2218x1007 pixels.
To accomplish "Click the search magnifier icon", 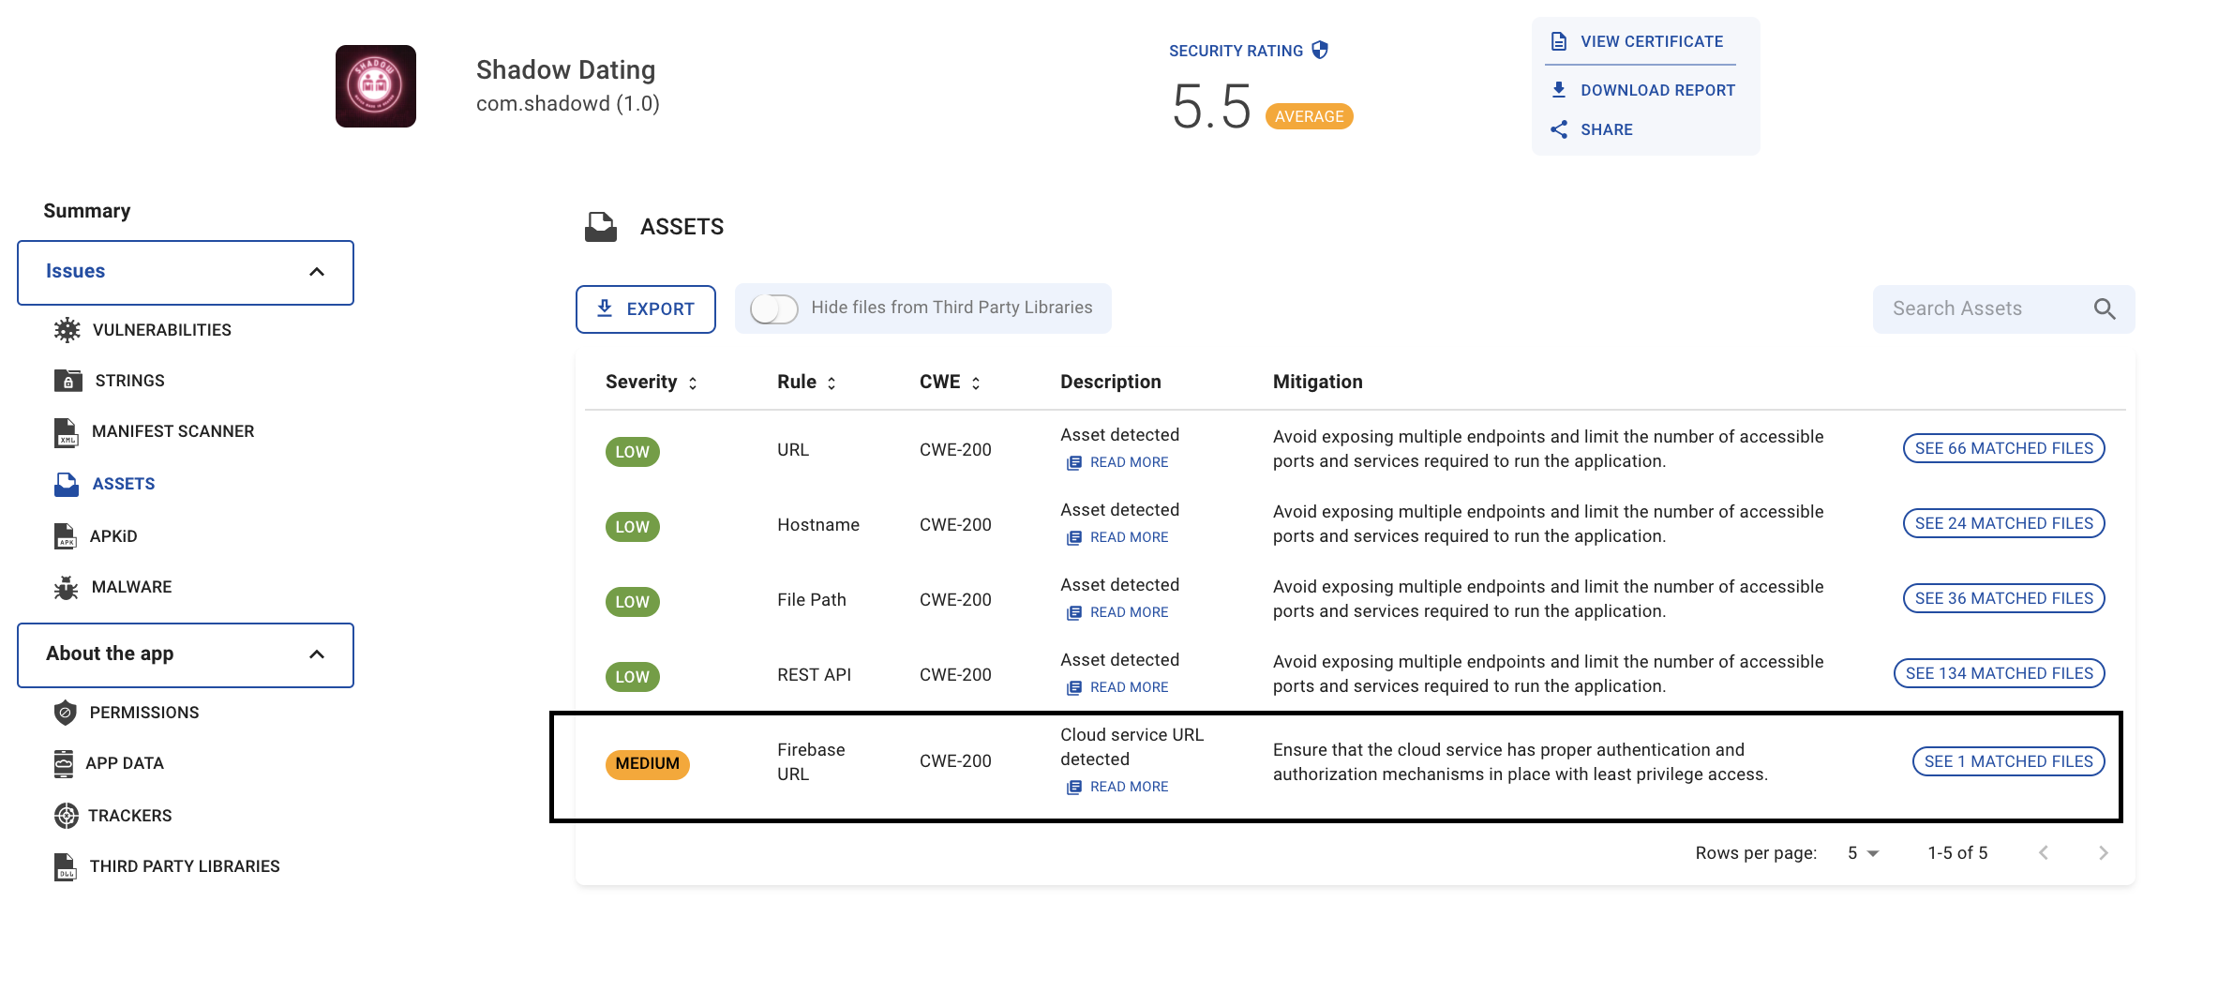I will tap(2105, 308).
